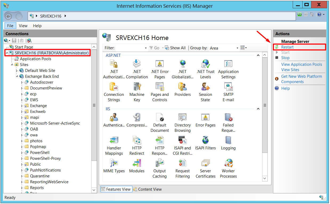The height and width of the screenshot is (204, 330).
Task: Open the Providers feature
Action: coord(183,89)
